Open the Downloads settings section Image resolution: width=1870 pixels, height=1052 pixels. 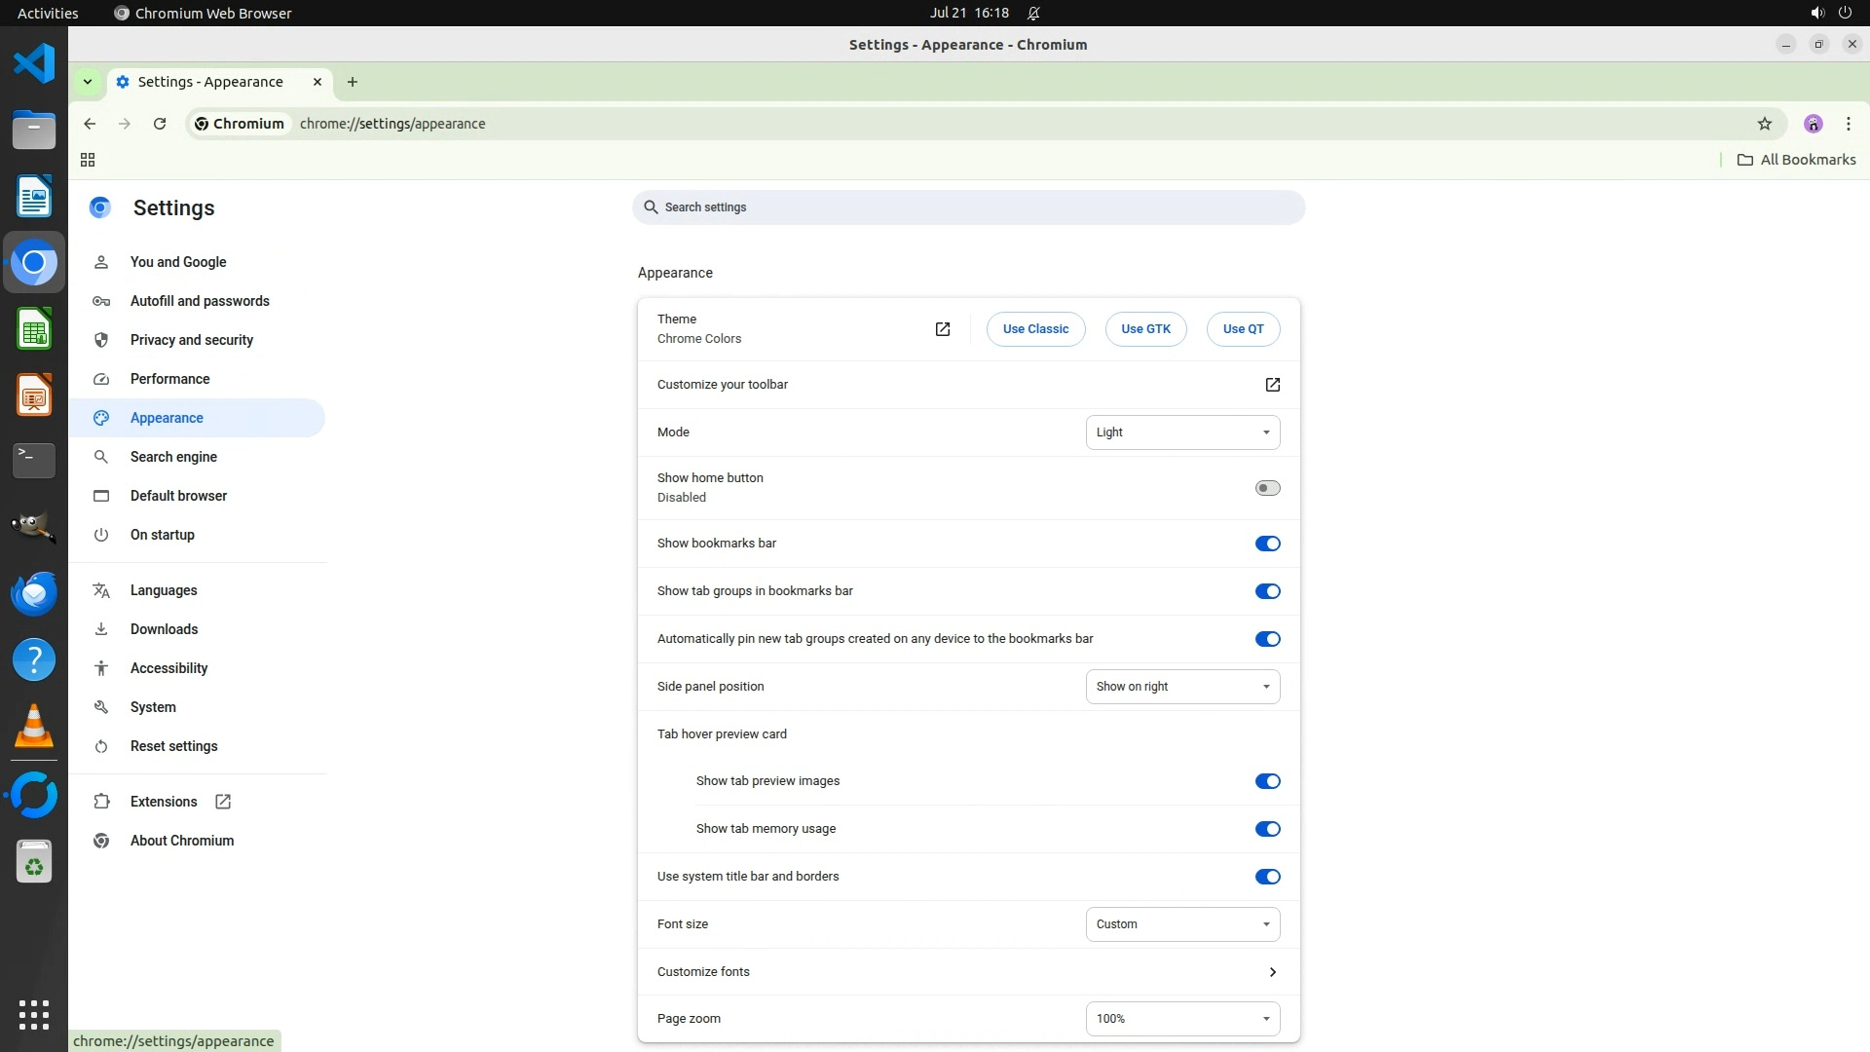click(164, 629)
